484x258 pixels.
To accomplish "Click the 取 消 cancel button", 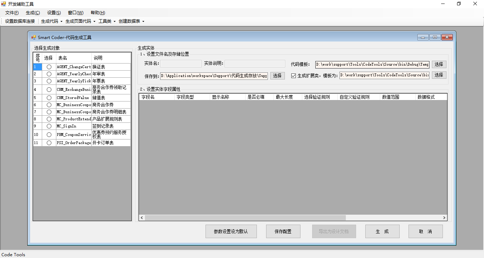I will point(426,231).
